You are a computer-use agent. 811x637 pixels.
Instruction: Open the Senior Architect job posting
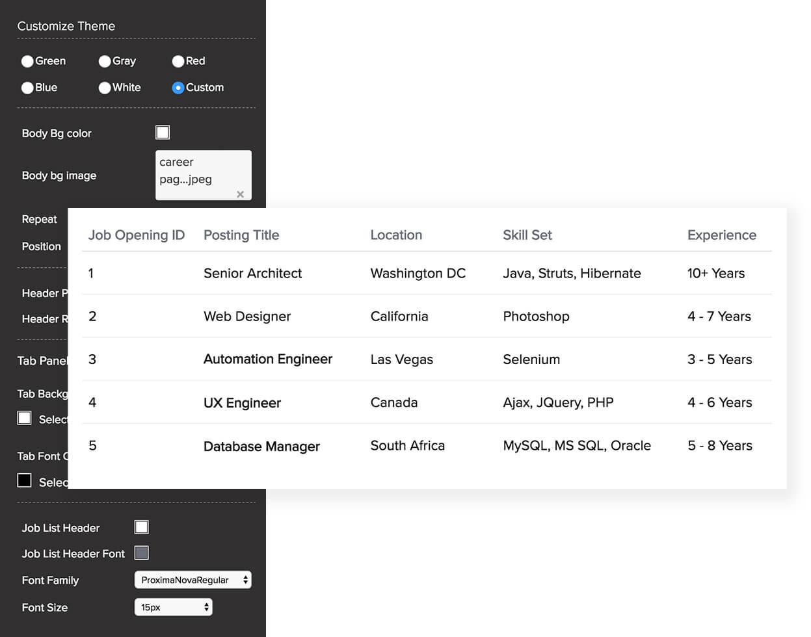tap(252, 274)
